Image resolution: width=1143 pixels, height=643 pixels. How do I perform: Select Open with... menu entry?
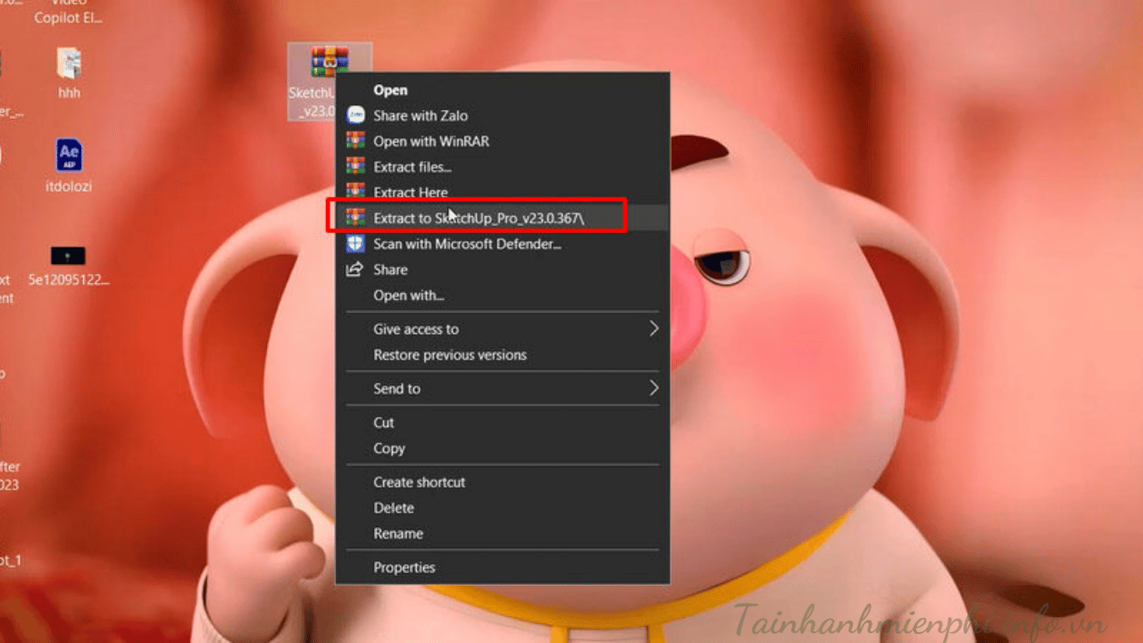pos(408,296)
